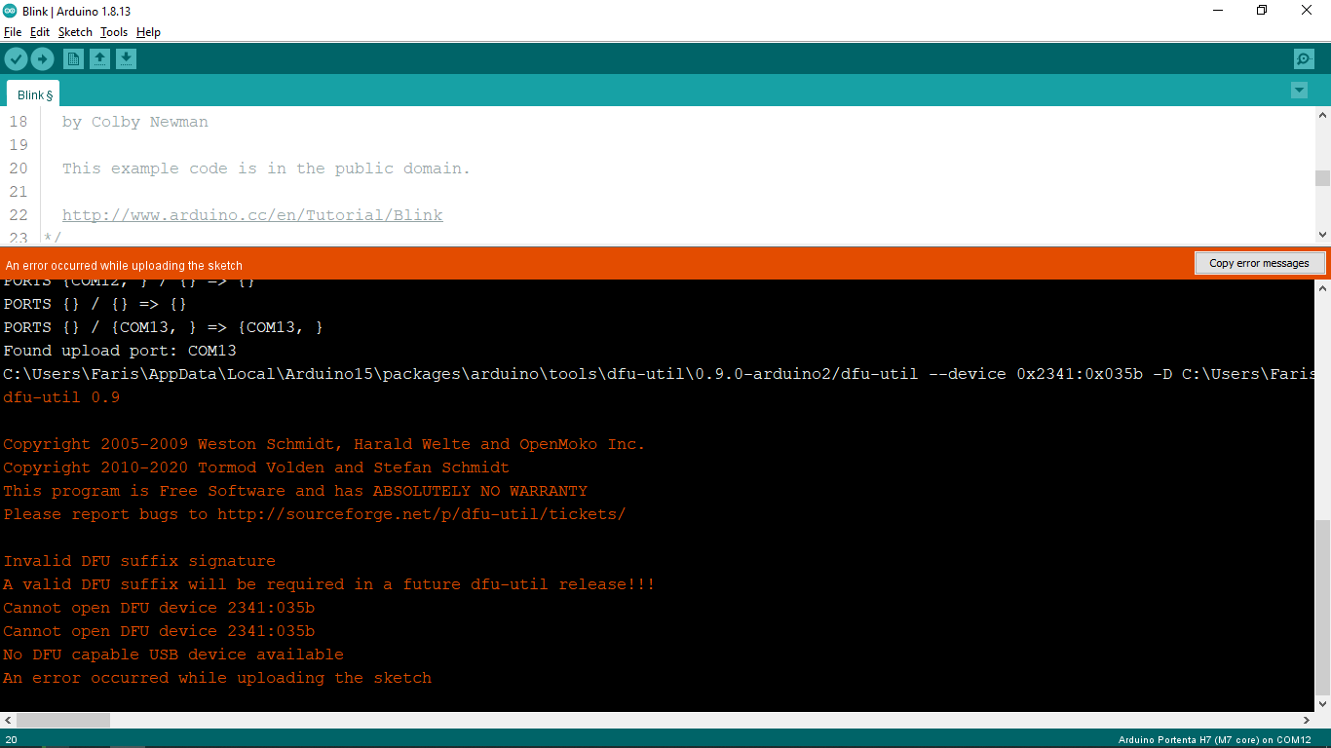Screen dimensions: 1331x748
Task: Create a new sketch with New icon
Action: 73,59
